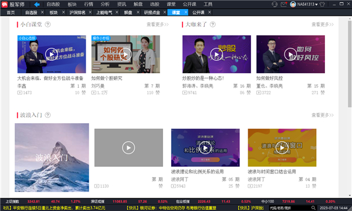Like 波浪理论和比例关系 video with 25 赞
Screen dimensions: 352x211
[x=234, y=186]
